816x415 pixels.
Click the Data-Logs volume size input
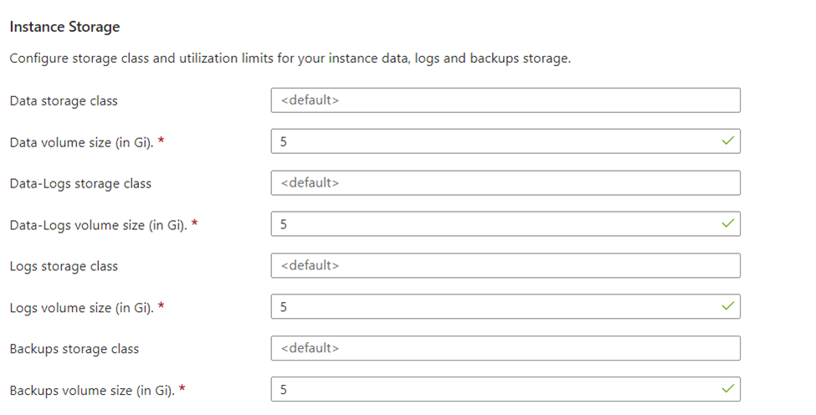coord(506,224)
